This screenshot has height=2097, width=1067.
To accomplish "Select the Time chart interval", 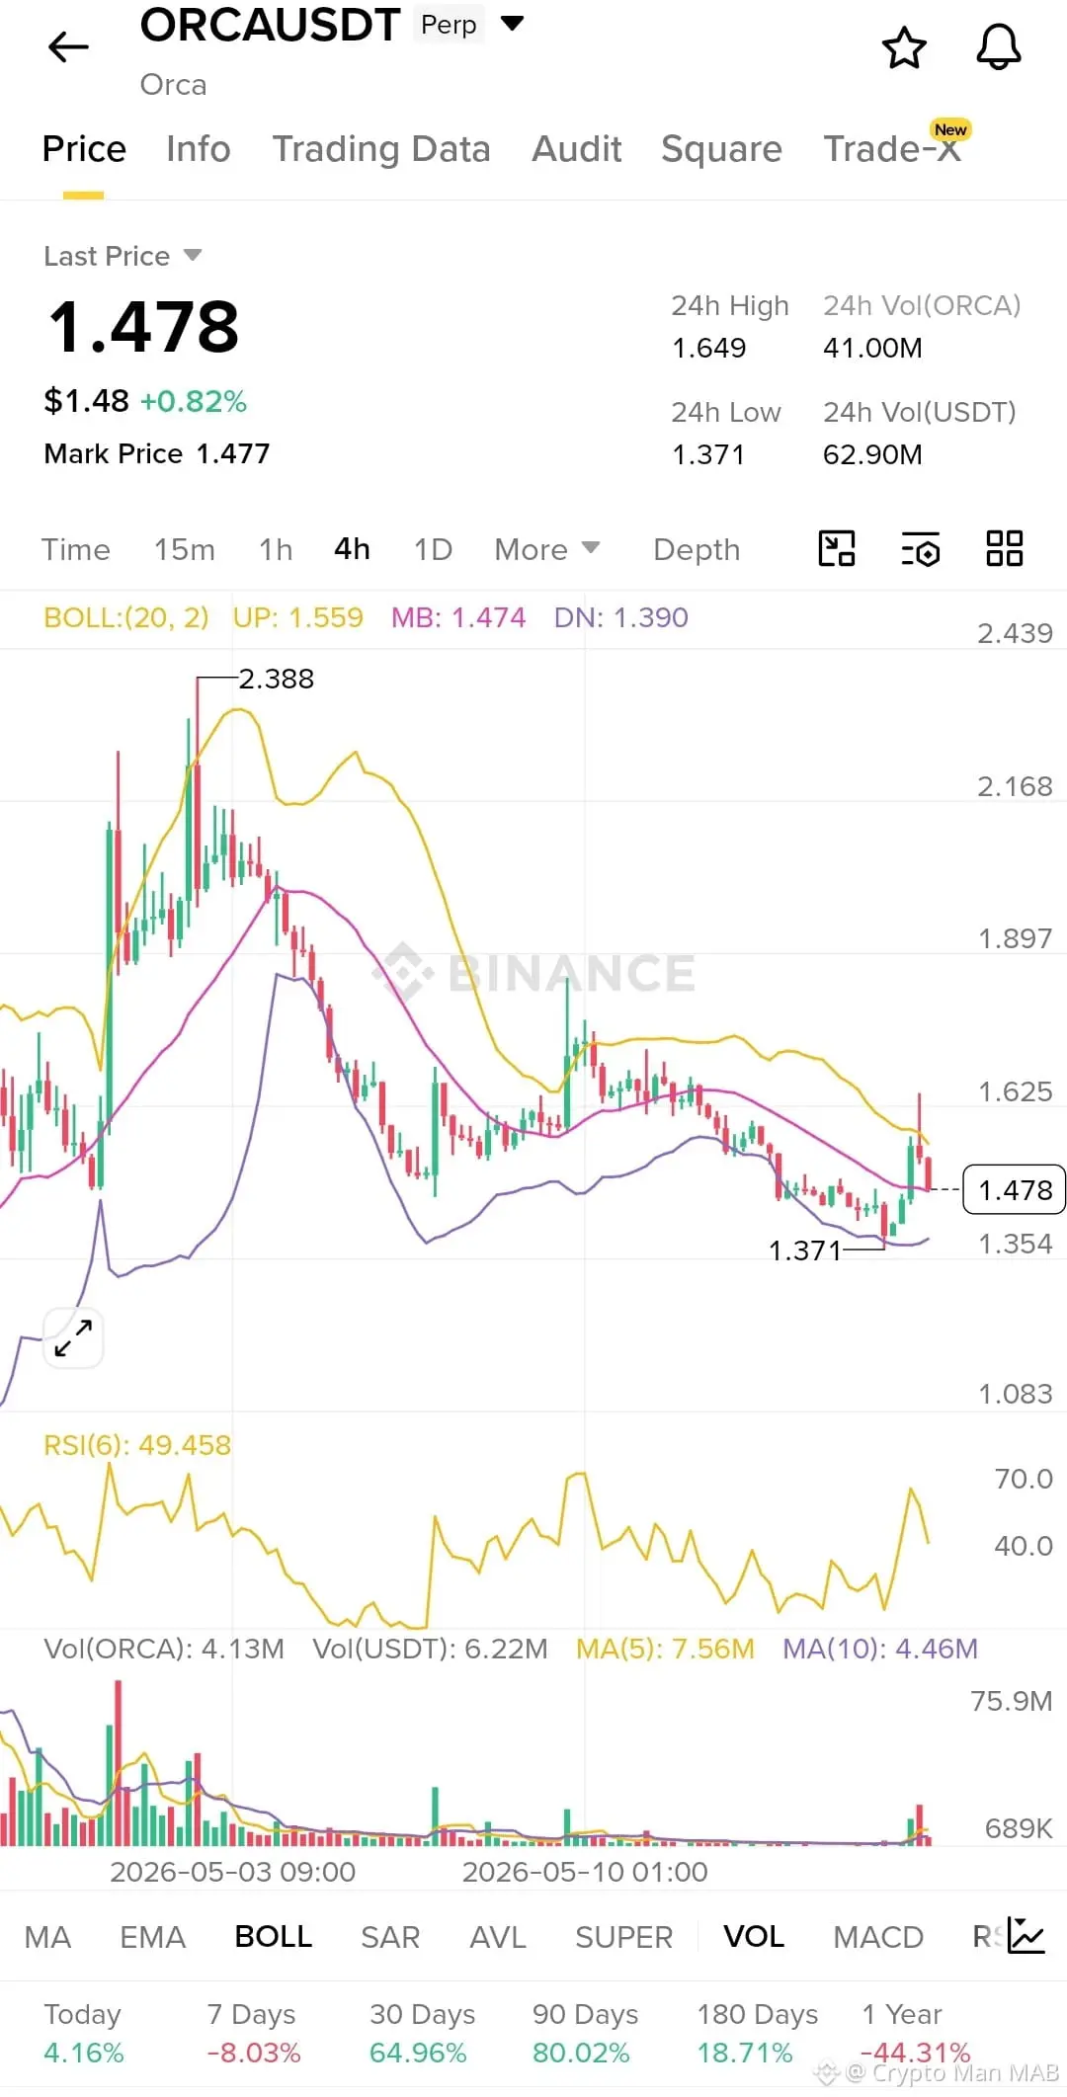I will (x=76, y=549).
